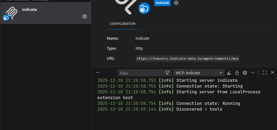
Task: Click the MCP server URL value
Action: 187,58
